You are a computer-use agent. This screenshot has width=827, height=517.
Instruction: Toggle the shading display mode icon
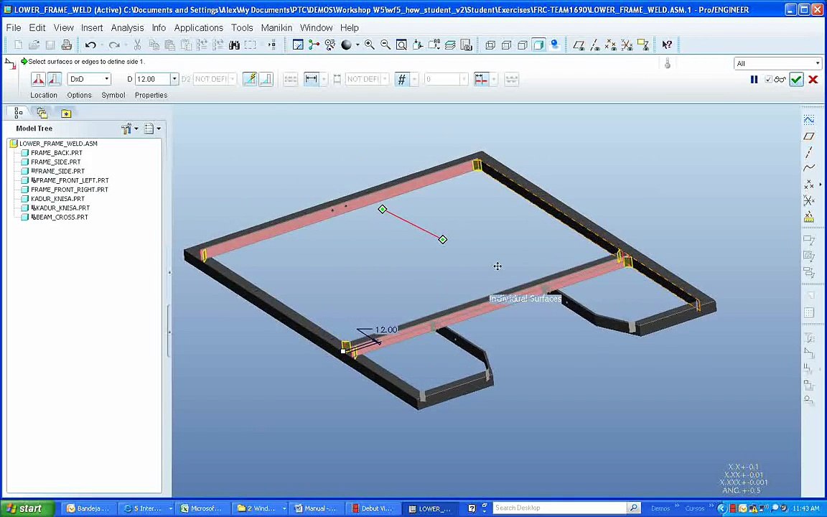click(538, 45)
